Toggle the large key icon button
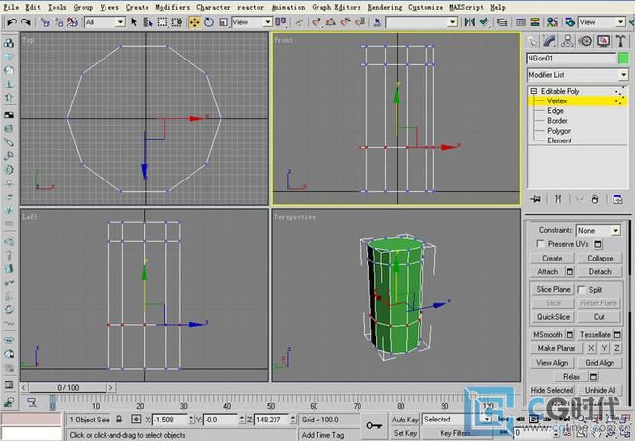This screenshot has width=635, height=441. (x=374, y=425)
